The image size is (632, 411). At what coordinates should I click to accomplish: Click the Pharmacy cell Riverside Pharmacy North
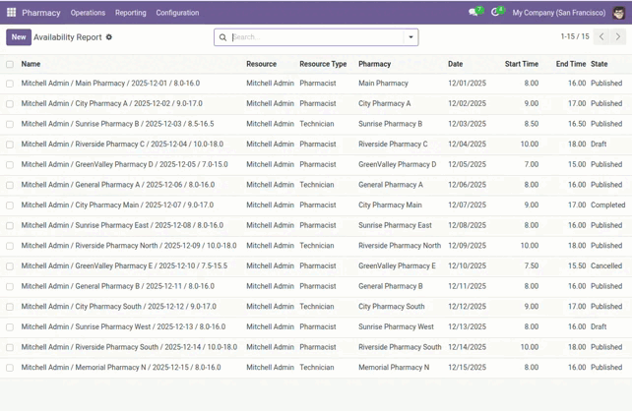[400, 246]
